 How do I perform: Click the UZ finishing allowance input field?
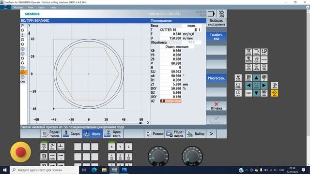[170, 101]
